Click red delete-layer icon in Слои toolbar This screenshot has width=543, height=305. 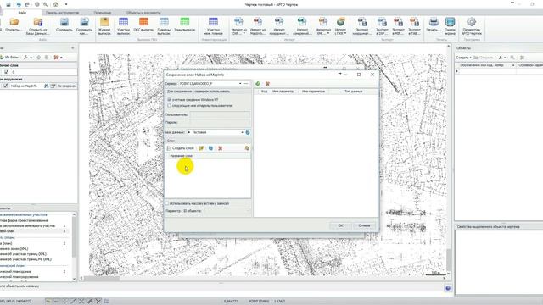point(221,148)
